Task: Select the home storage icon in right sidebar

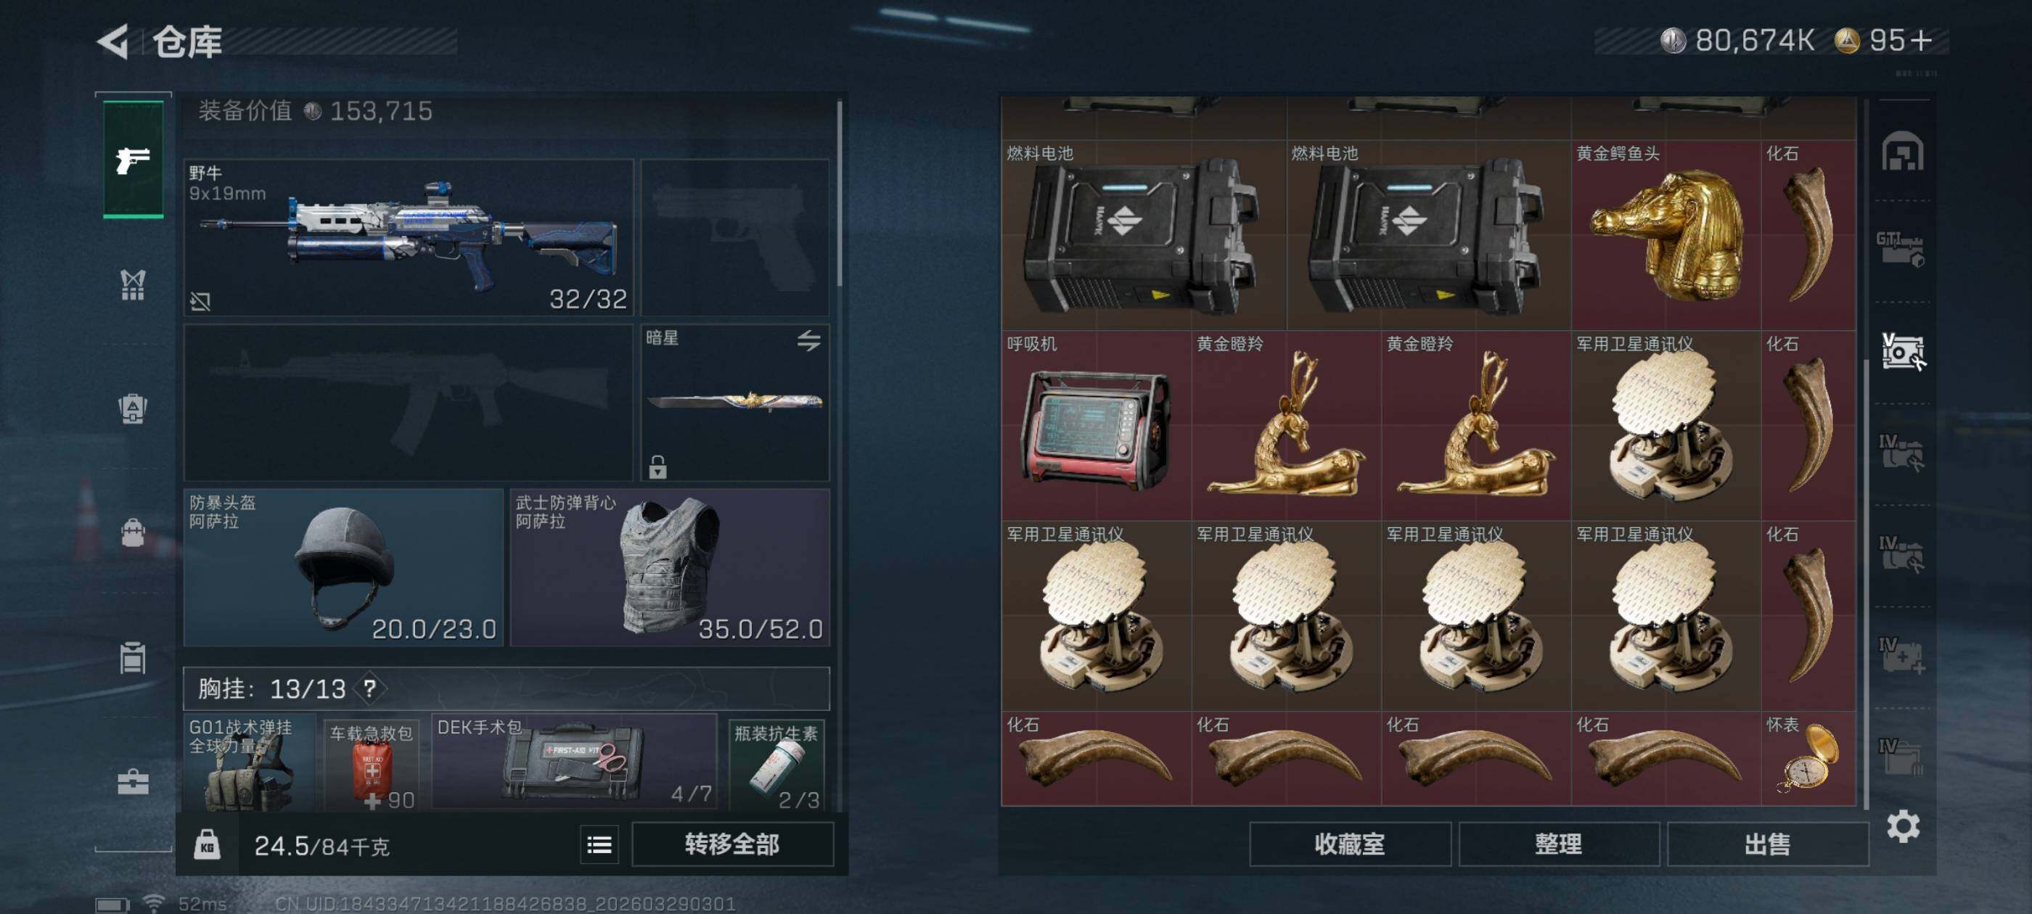Action: 1903,152
